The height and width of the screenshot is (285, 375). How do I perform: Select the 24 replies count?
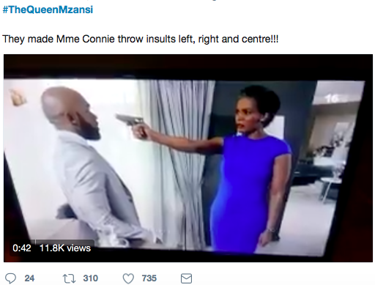coord(29,278)
